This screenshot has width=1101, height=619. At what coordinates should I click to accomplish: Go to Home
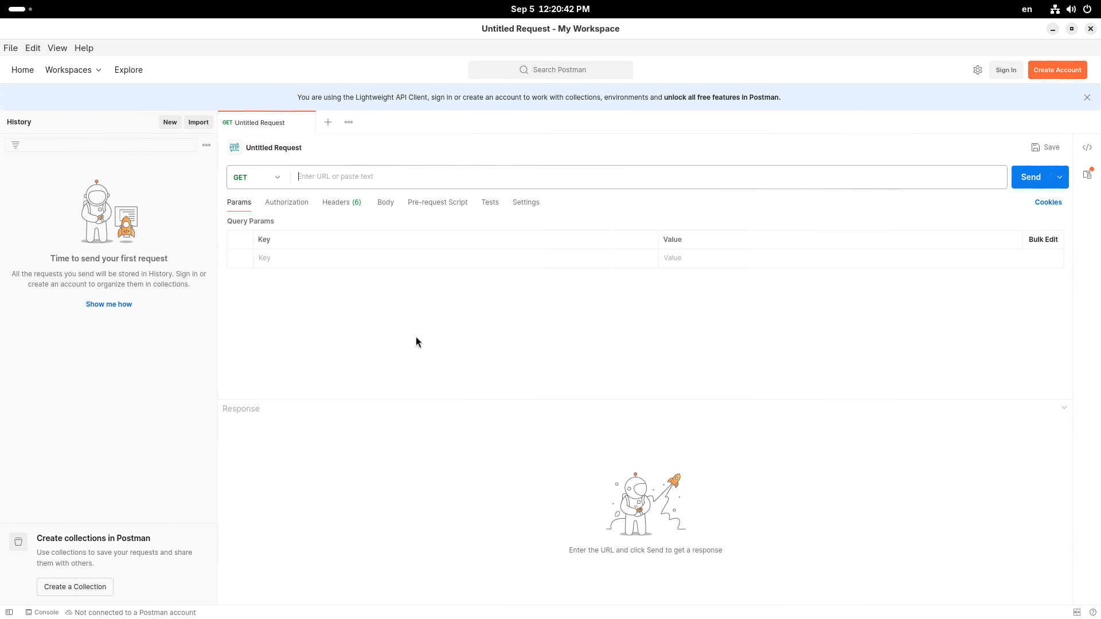(22, 70)
